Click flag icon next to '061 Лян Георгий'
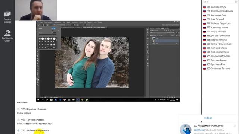This screenshot has height=134, width=239. tap(204, 19)
